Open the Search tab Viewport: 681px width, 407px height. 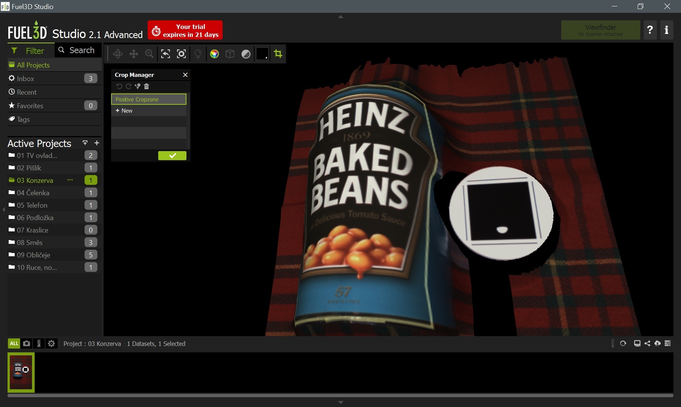tap(78, 50)
